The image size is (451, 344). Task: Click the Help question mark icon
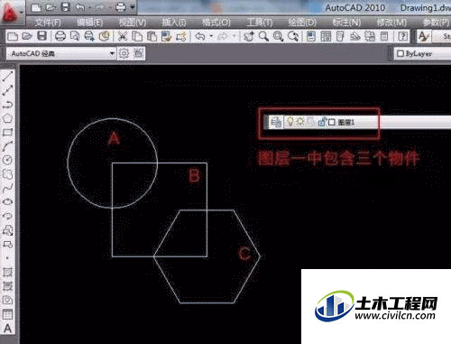tap(402, 36)
